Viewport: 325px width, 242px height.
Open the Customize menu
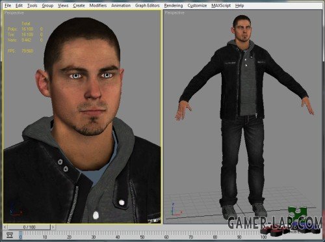click(197, 5)
